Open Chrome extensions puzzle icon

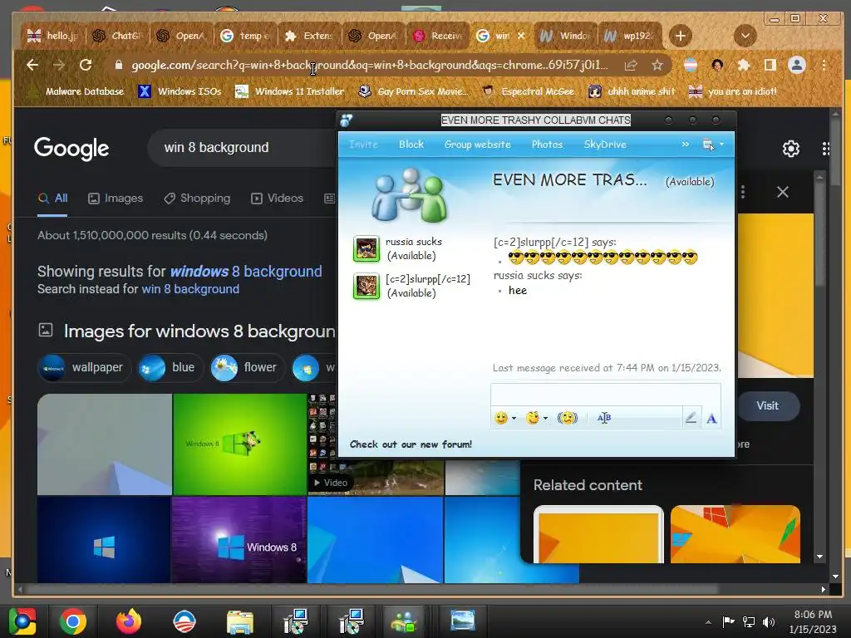click(744, 65)
